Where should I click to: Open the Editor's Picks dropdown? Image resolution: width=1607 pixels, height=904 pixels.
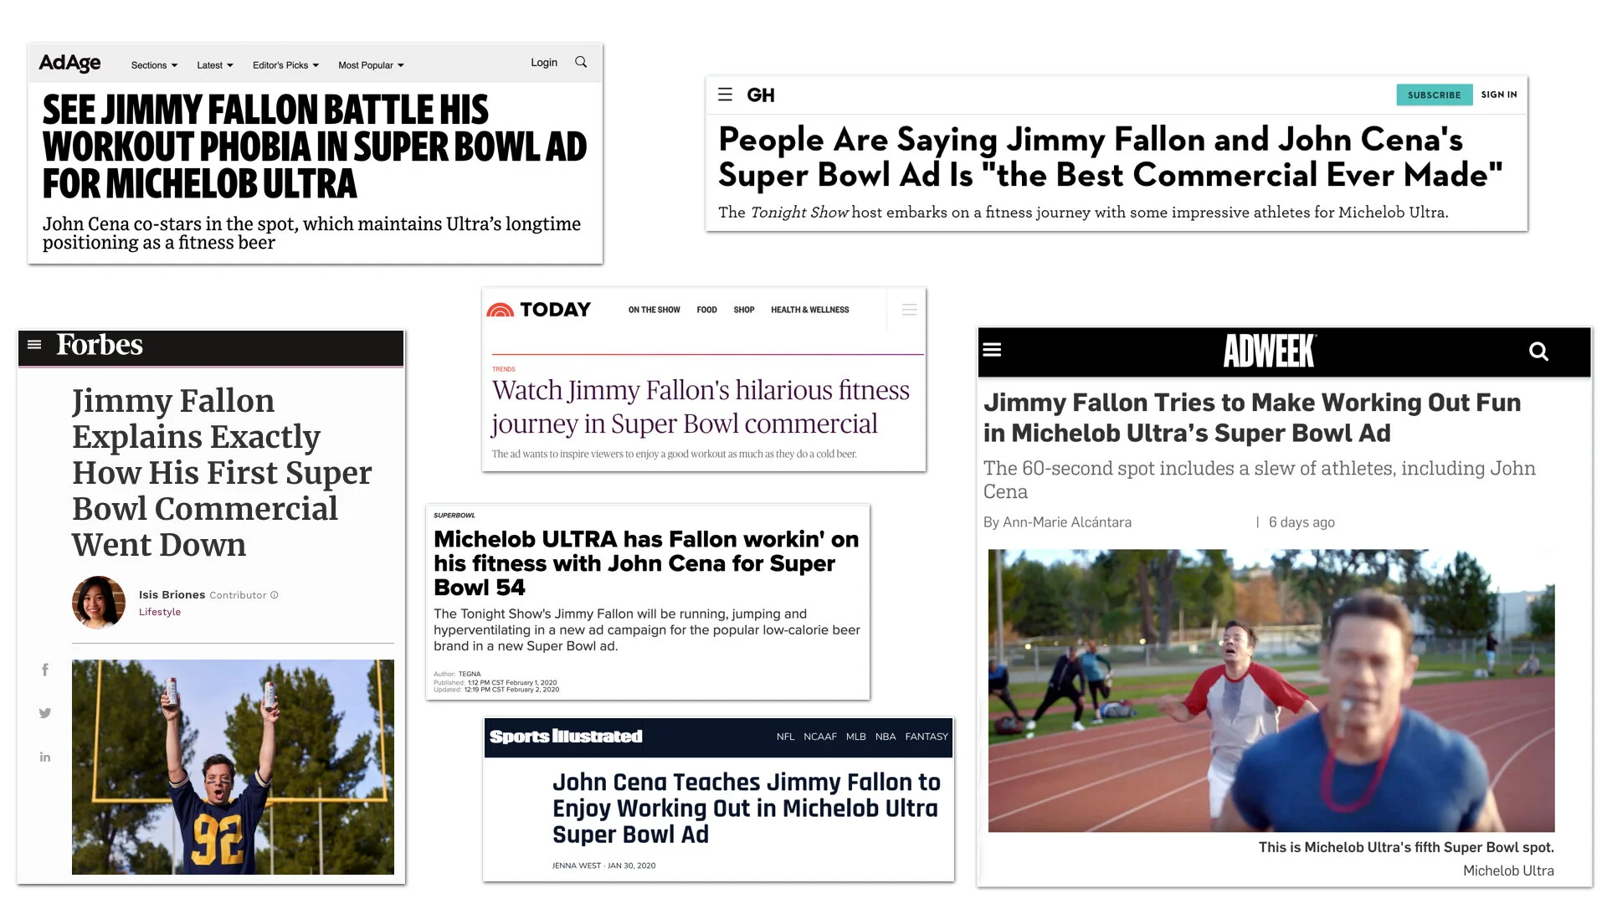[x=285, y=65]
